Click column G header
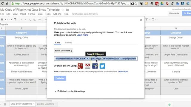 176,28
